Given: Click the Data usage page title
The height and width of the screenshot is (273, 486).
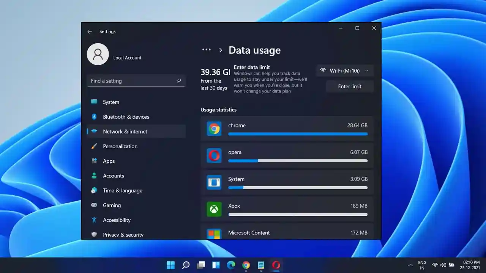Looking at the screenshot, I should [255, 50].
